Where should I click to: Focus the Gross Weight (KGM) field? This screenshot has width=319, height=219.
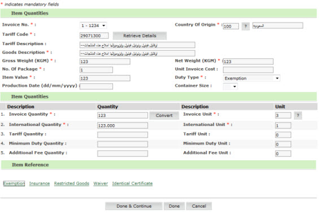(105, 62)
